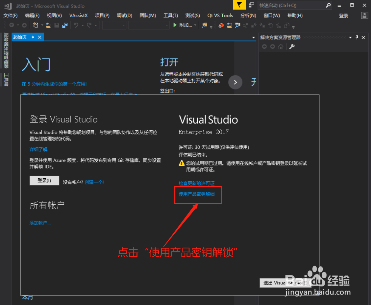Open the document tab list dropdown arrow

pyautogui.click(x=253, y=38)
